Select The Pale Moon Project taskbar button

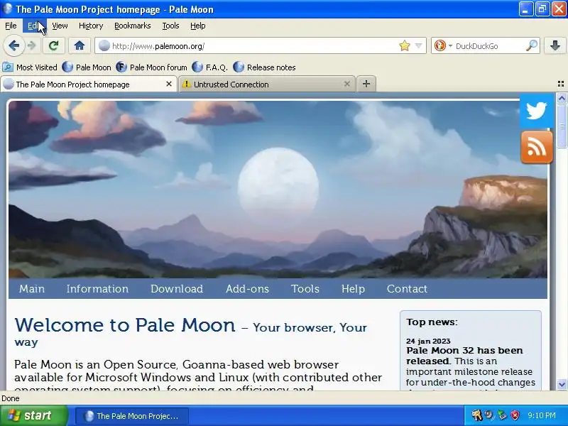click(x=132, y=416)
